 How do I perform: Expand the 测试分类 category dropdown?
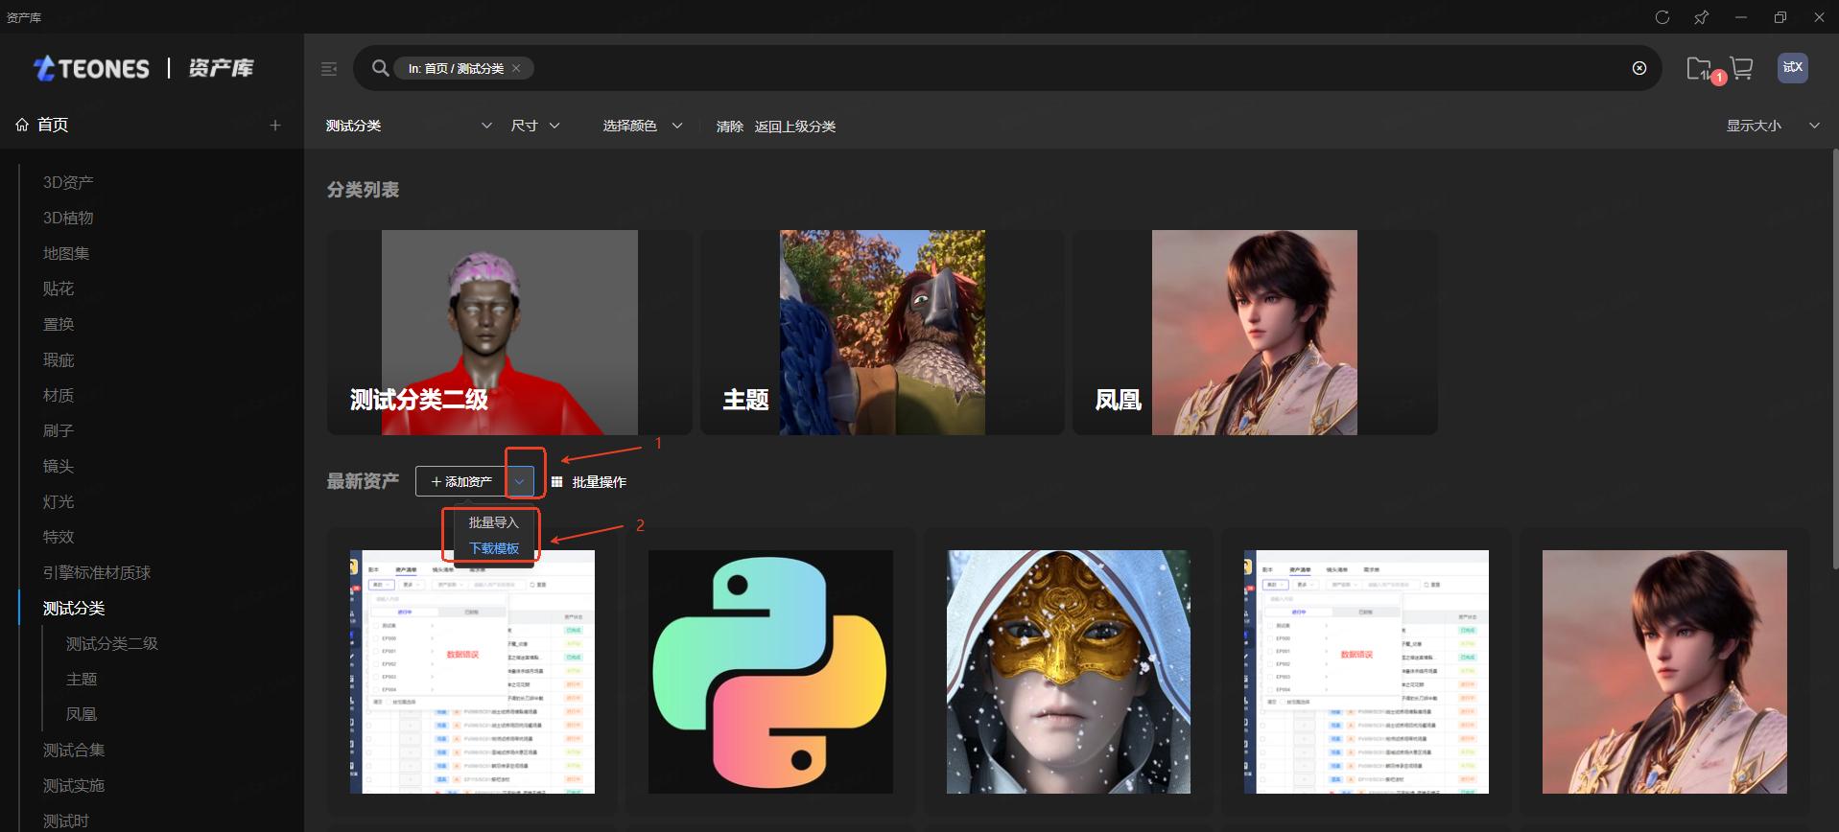point(486,126)
